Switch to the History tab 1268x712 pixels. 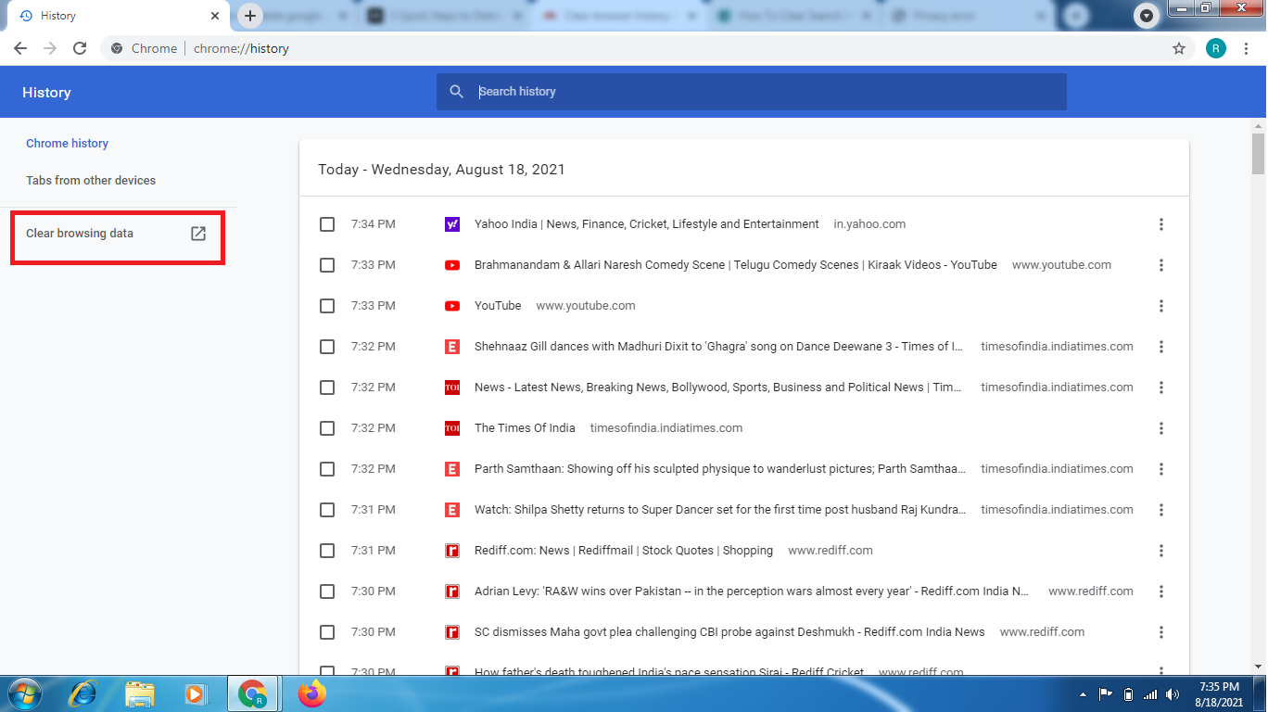(118, 16)
